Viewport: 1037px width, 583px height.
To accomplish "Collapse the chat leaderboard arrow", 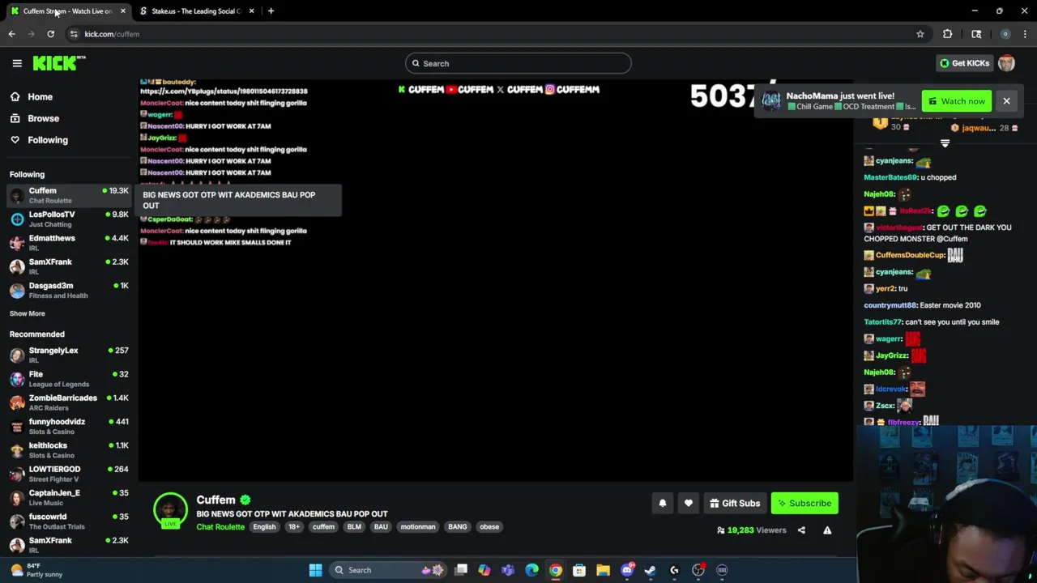I will tap(945, 143).
